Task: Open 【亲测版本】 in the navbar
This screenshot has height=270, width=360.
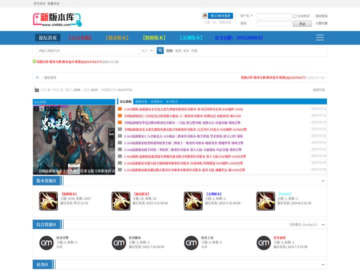Action: click(x=191, y=37)
